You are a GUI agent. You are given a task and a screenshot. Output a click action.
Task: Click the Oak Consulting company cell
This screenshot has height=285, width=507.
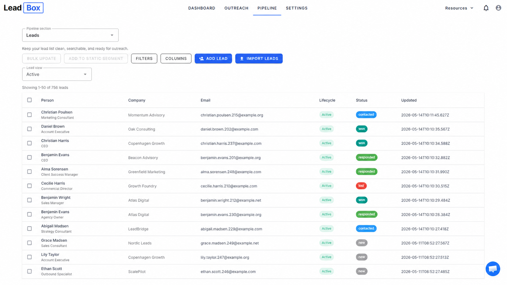[x=142, y=129]
